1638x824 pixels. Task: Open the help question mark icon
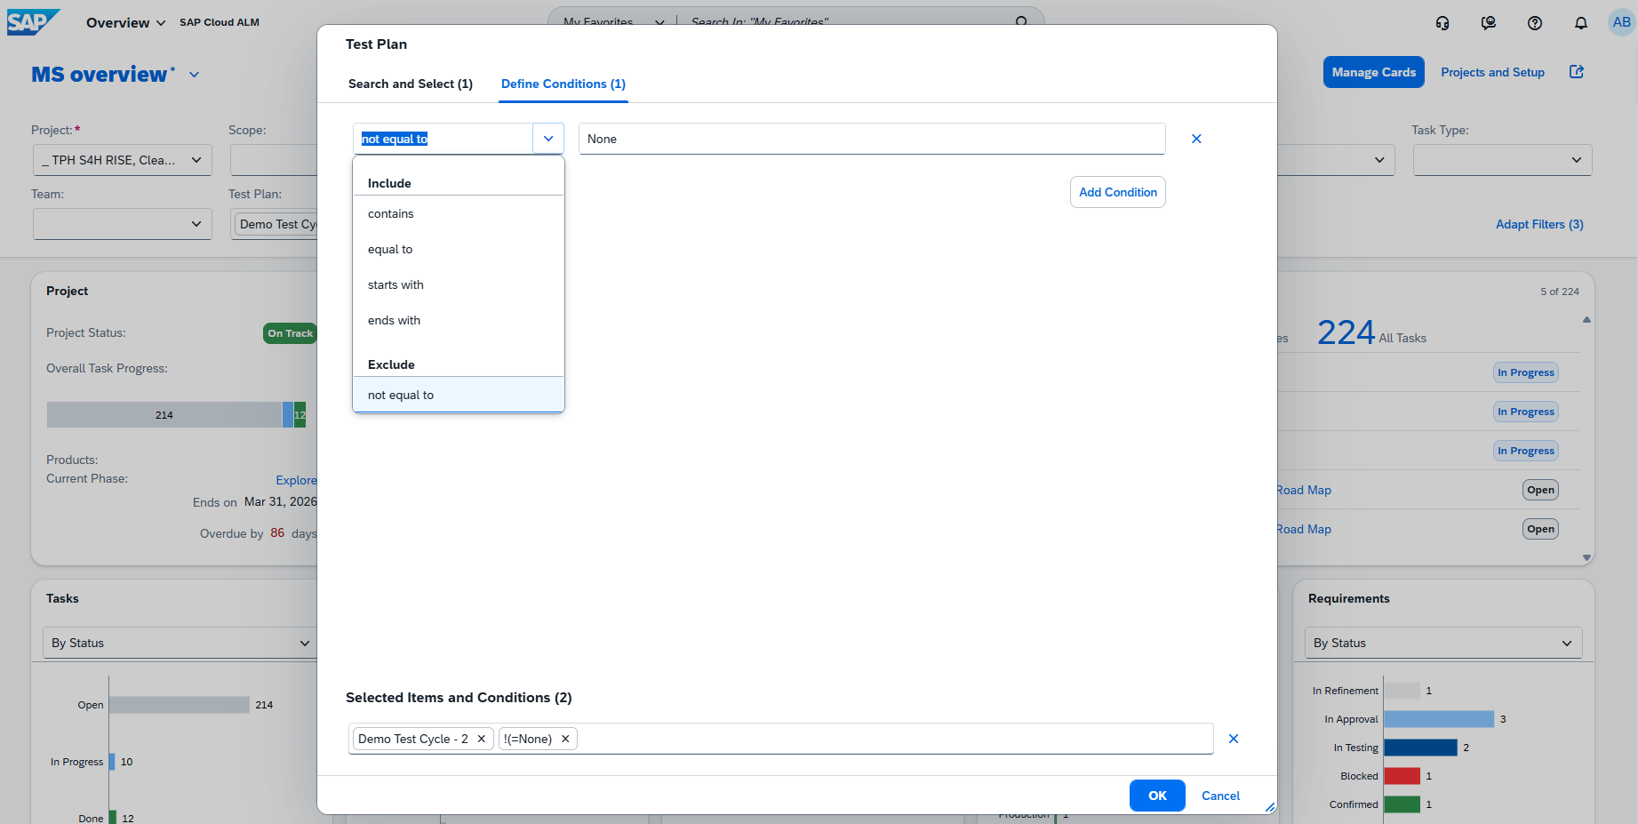(x=1535, y=23)
